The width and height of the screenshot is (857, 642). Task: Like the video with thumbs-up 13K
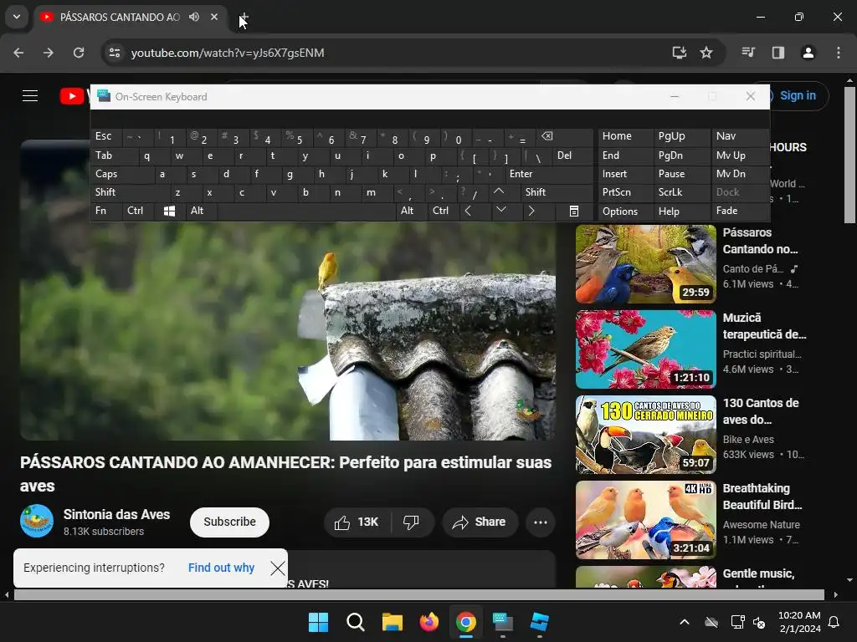click(357, 522)
